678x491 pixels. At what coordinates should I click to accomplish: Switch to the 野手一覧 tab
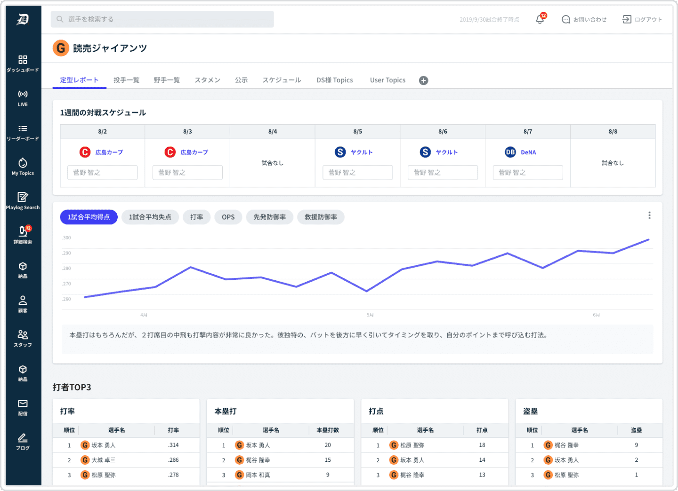click(167, 80)
